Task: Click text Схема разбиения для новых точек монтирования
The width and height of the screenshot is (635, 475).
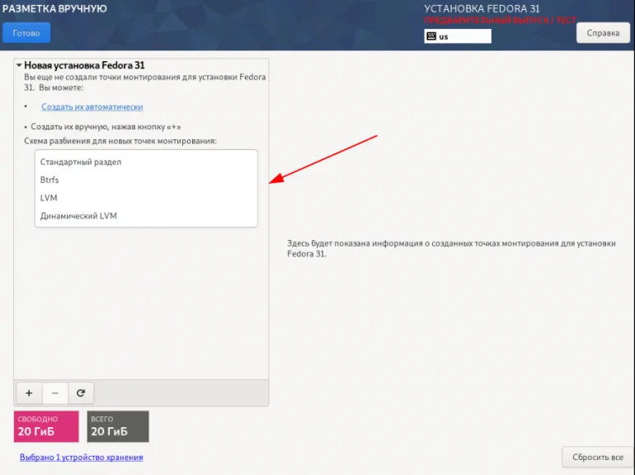Action: coord(120,141)
